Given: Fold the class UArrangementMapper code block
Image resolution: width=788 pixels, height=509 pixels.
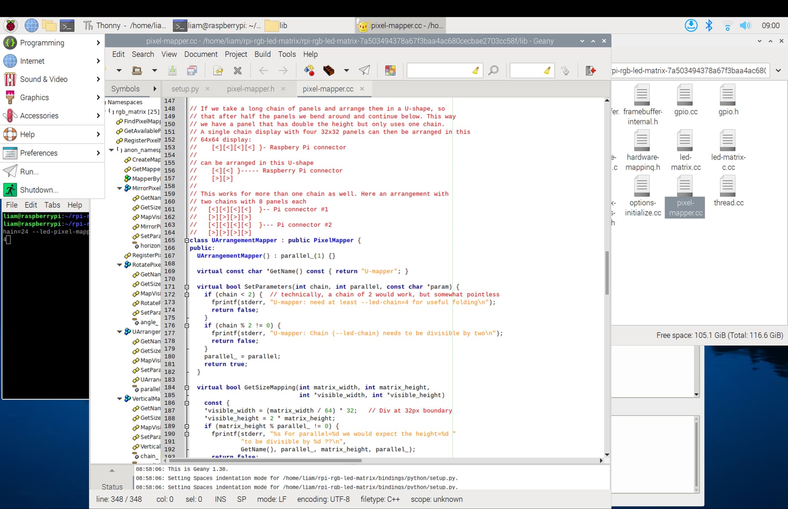Looking at the screenshot, I should [187, 240].
